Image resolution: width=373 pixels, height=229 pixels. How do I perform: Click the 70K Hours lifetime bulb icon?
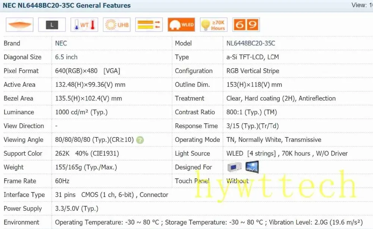pyautogui.click(x=213, y=24)
